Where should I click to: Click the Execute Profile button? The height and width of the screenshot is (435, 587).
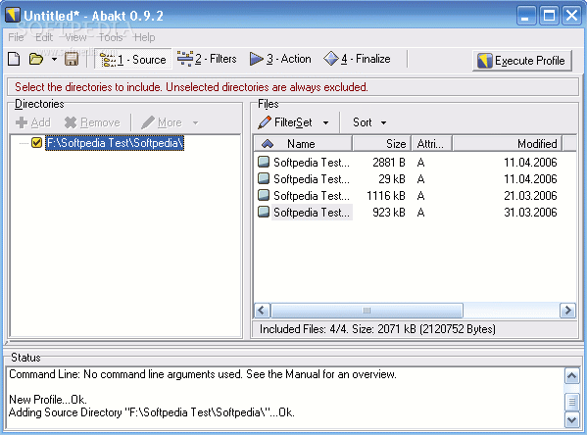click(522, 61)
